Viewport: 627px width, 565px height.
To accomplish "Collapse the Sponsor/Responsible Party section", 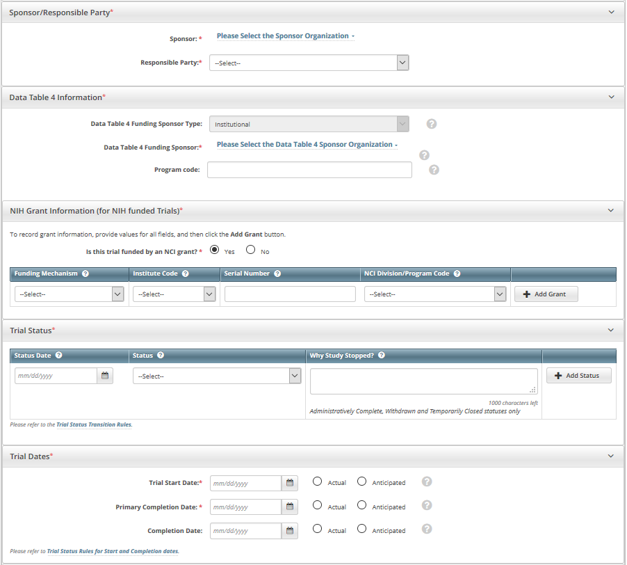I will pyautogui.click(x=612, y=12).
